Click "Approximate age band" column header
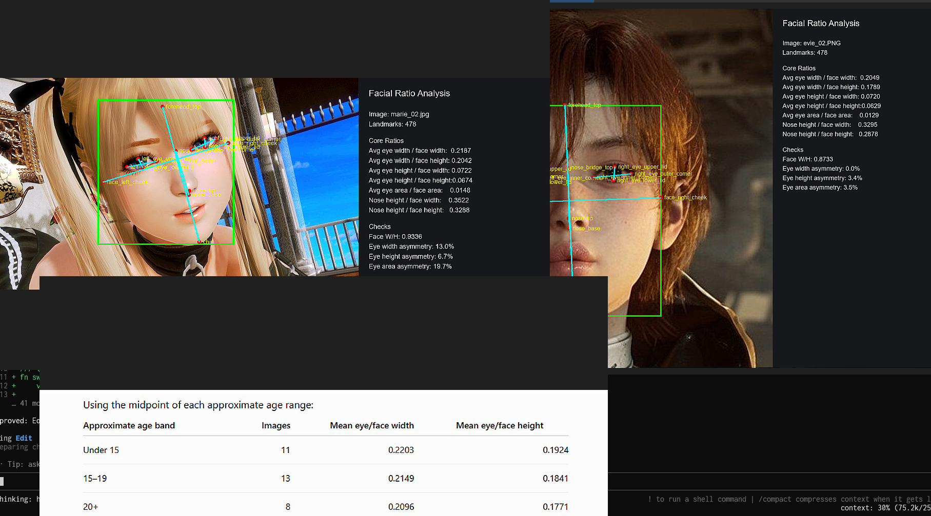 [129, 425]
